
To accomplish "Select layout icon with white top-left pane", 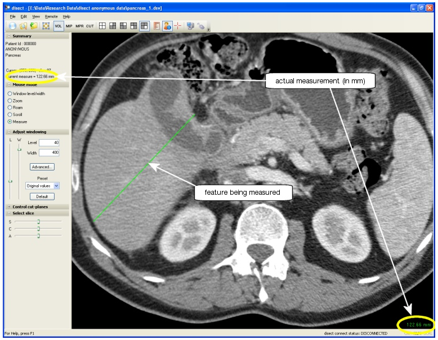I will (x=113, y=26).
